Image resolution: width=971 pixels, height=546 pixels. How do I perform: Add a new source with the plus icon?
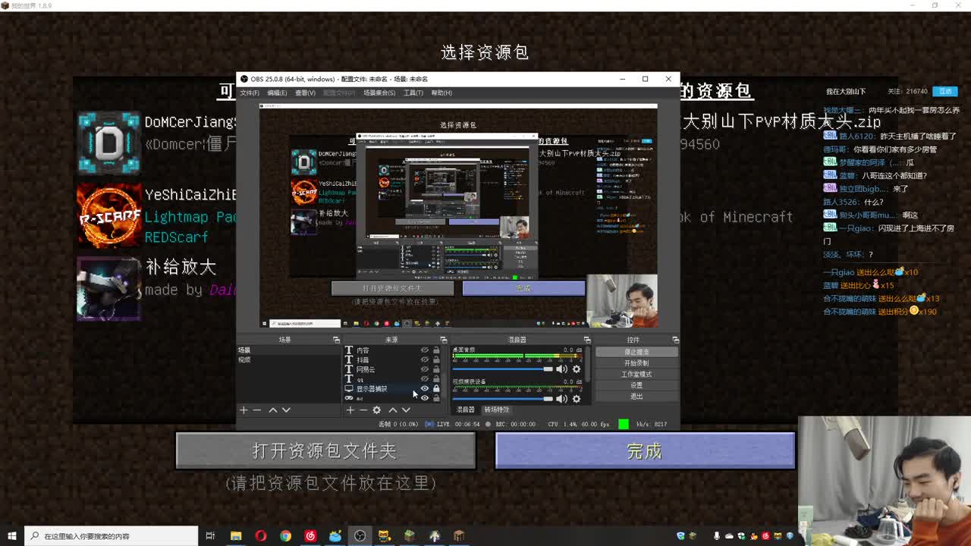350,410
